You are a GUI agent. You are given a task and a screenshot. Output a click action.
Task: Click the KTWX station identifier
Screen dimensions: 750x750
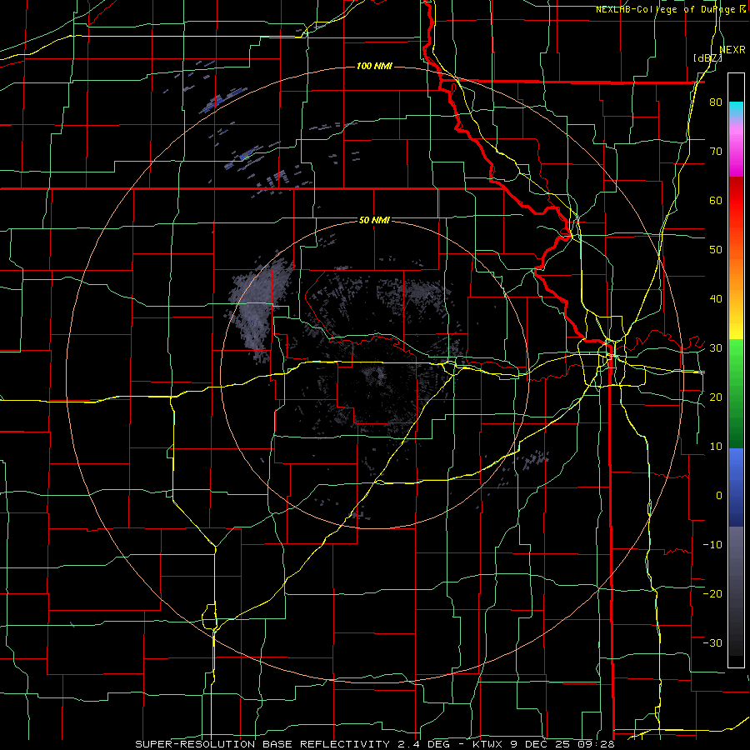(487, 744)
